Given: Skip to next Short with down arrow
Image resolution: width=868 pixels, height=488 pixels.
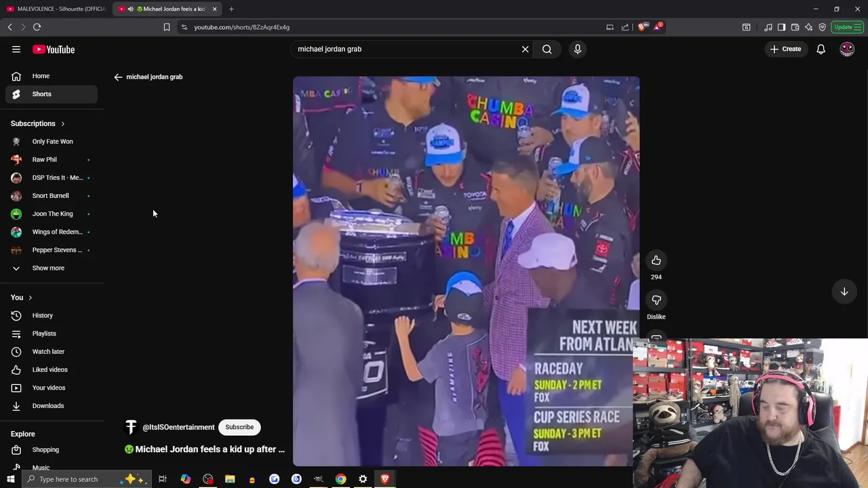Looking at the screenshot, I should [x=844, y=291].
